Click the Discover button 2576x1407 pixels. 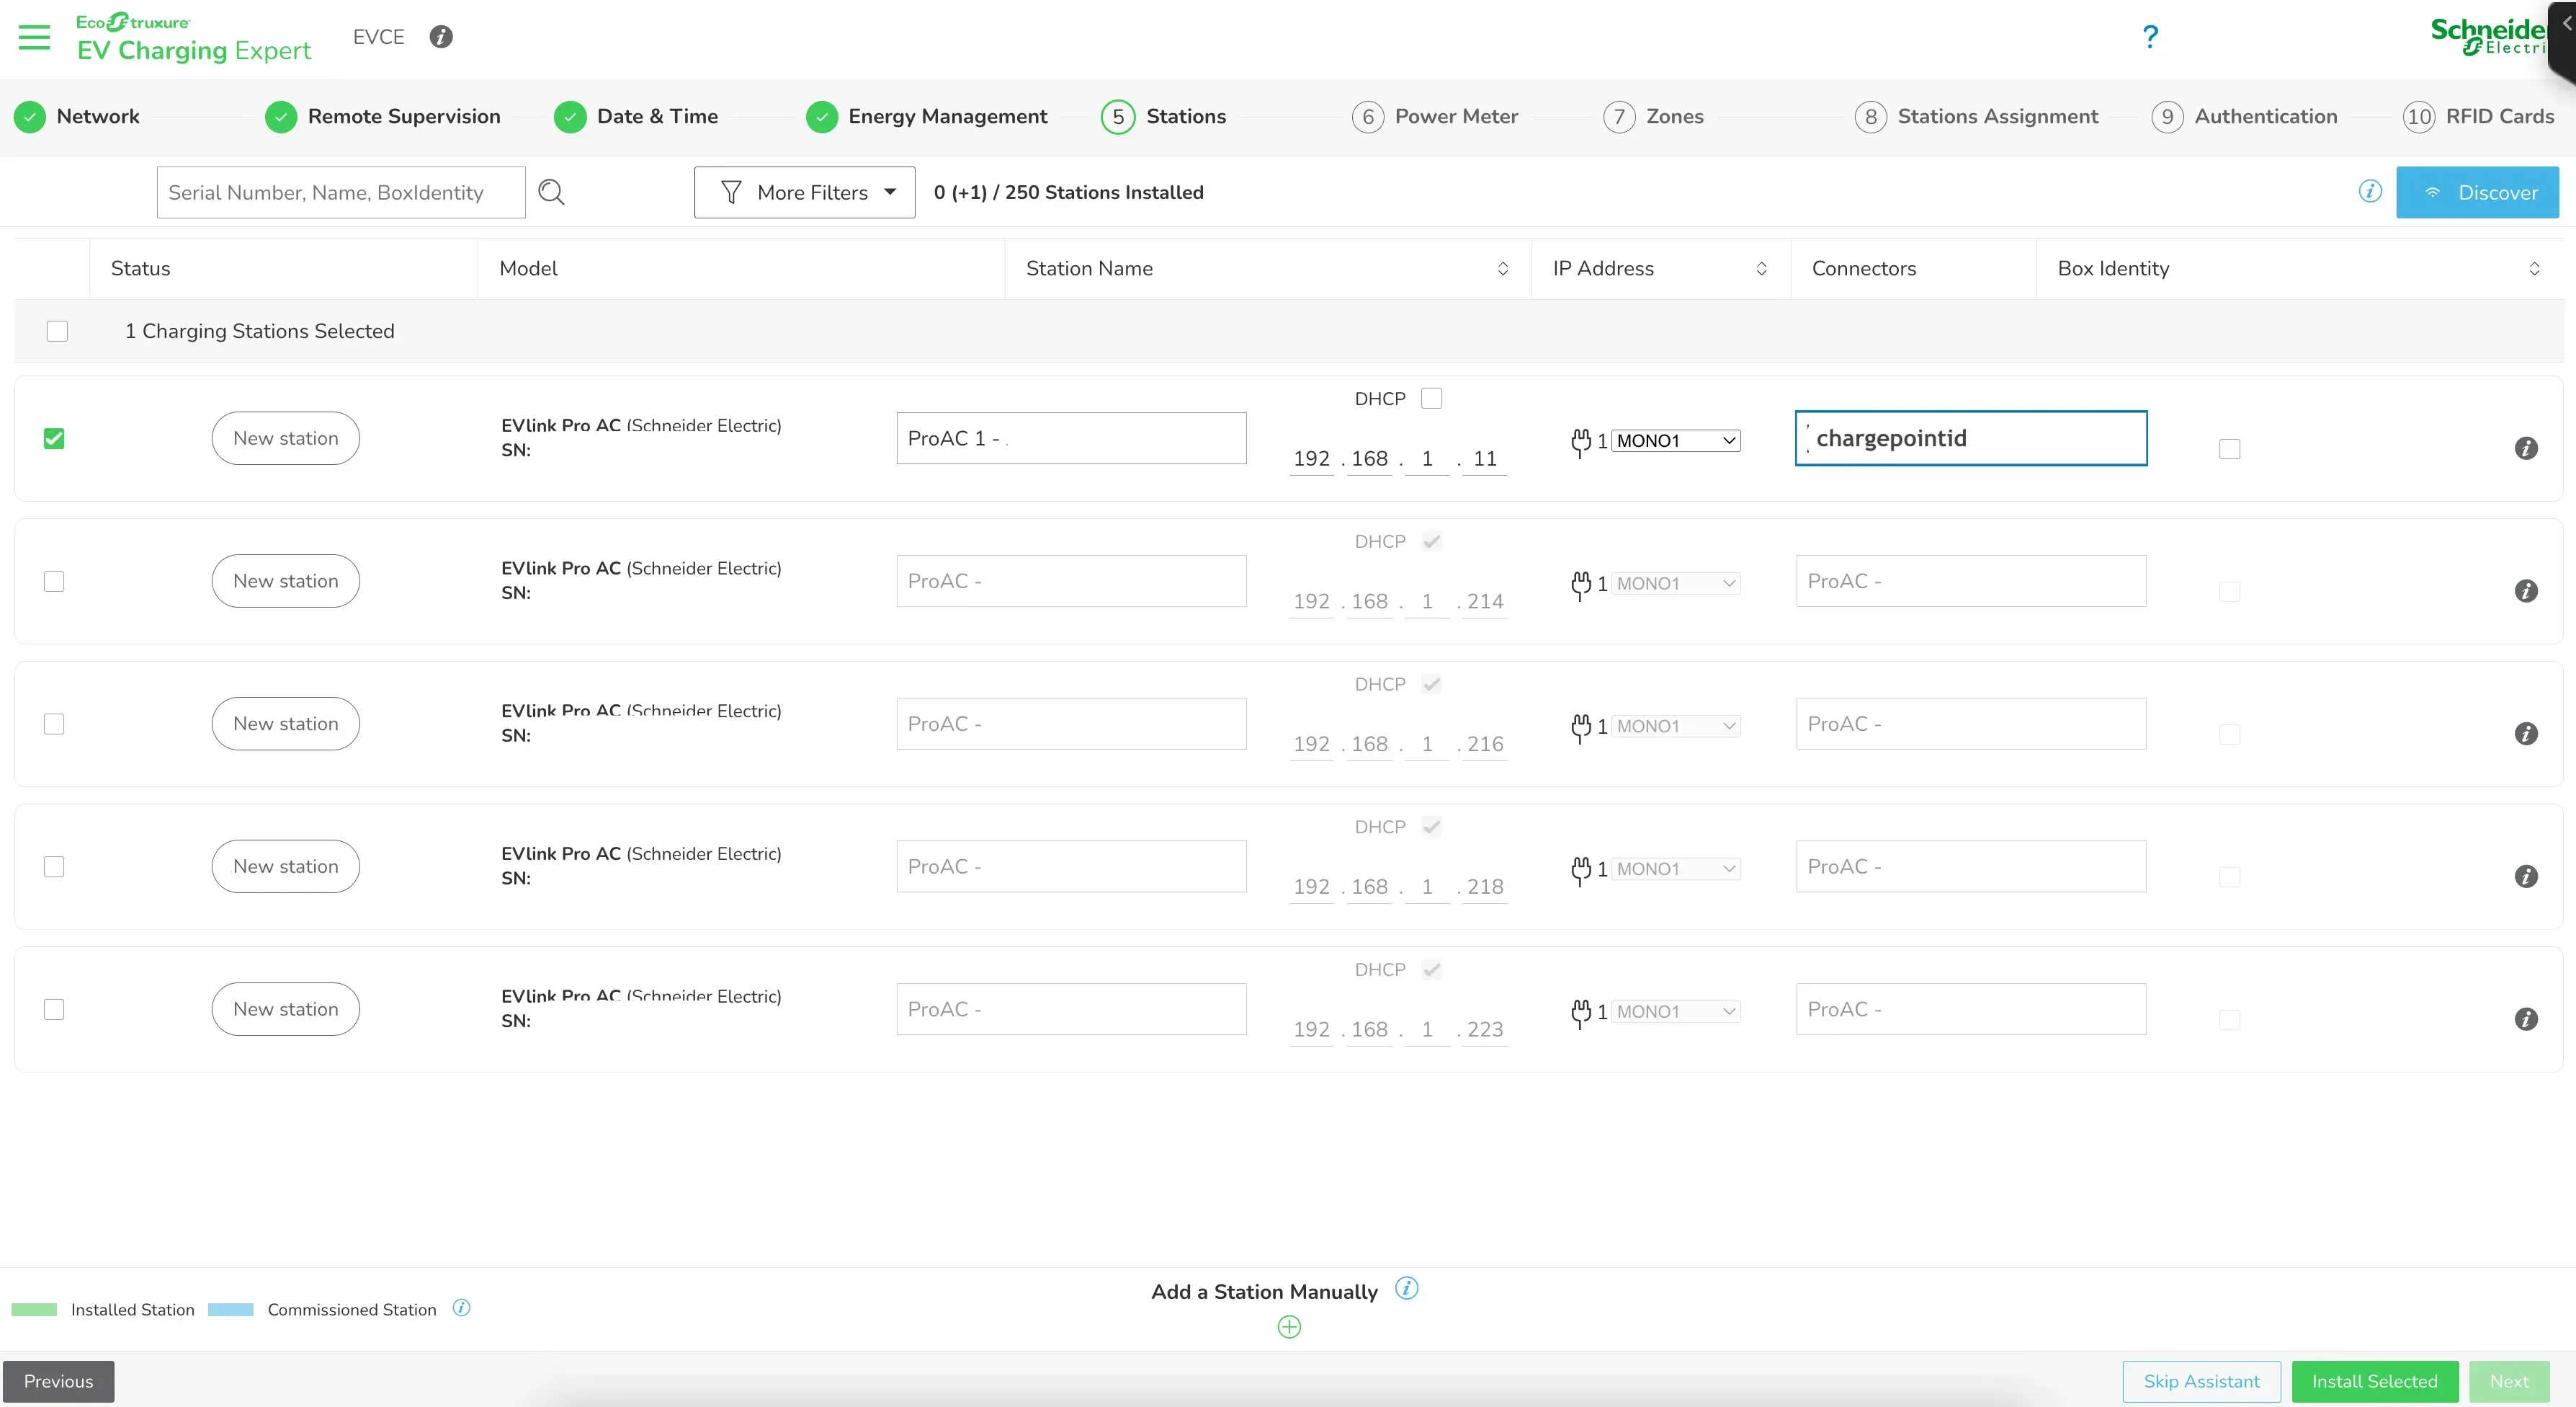[2477, 192]
